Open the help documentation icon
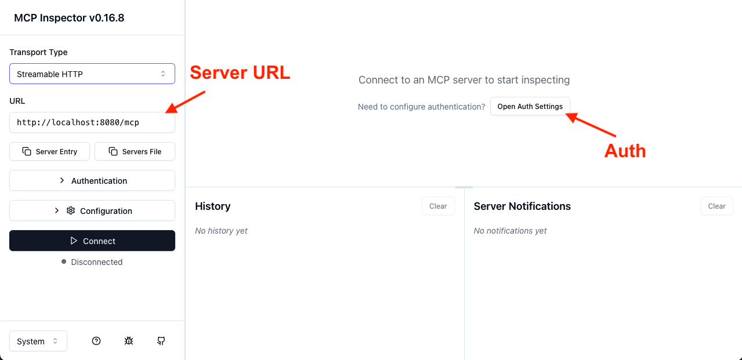 (x=96, y=341)
